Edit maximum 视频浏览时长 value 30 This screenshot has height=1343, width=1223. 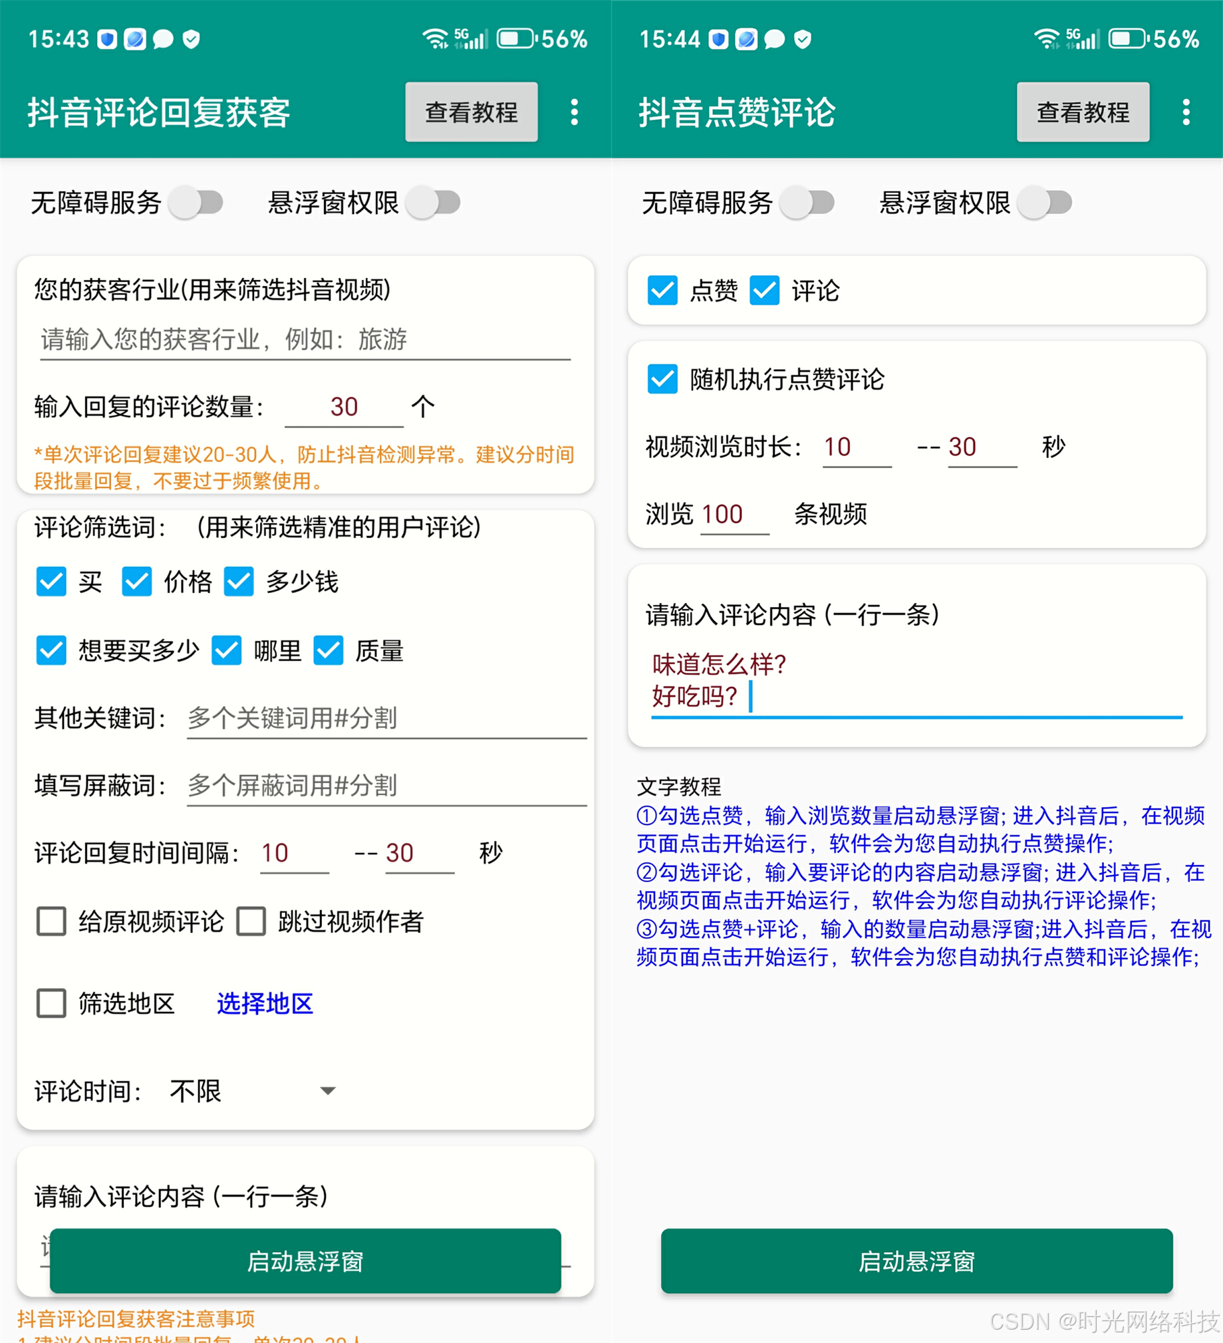[982, 447]
